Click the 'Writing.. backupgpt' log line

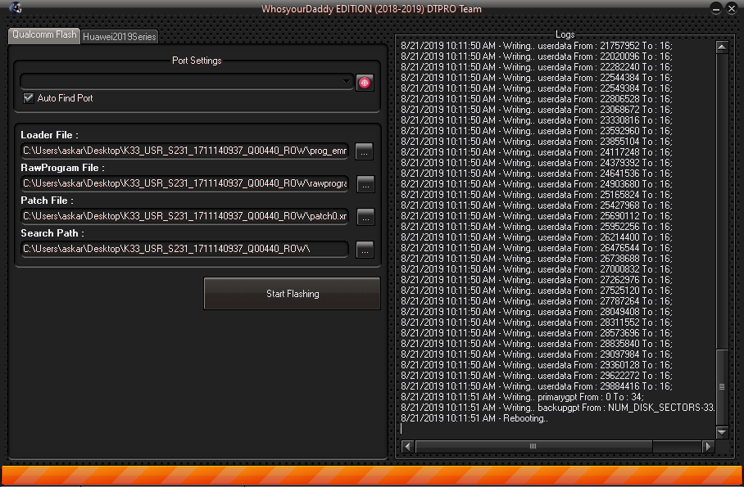click(557, 408)
